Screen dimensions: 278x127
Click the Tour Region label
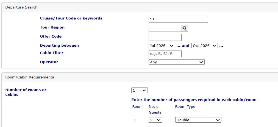point(52,27)
